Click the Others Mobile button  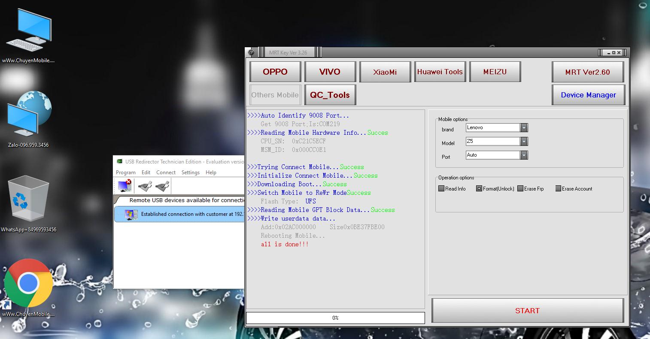click(275, 95)
